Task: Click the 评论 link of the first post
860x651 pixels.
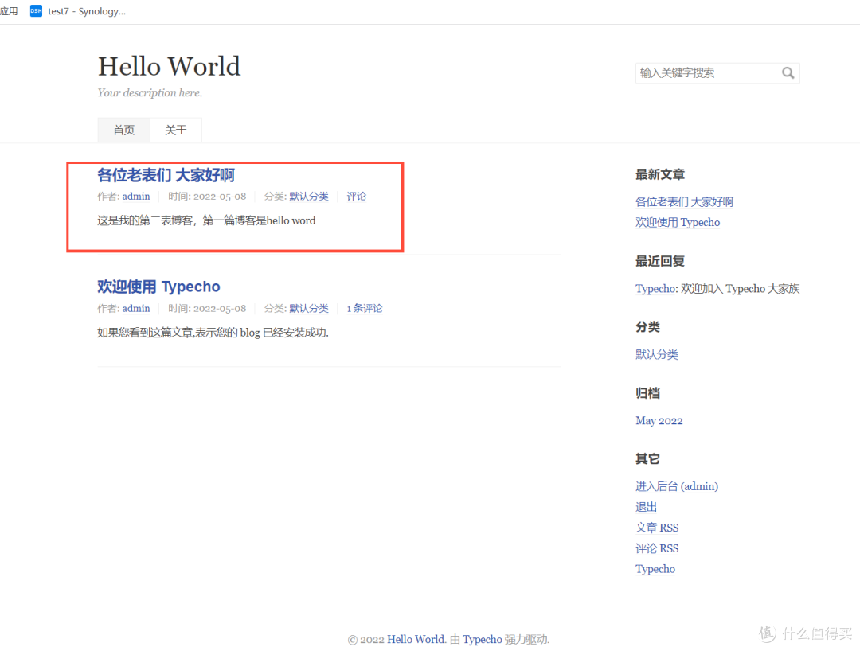Action: (356, 196)
